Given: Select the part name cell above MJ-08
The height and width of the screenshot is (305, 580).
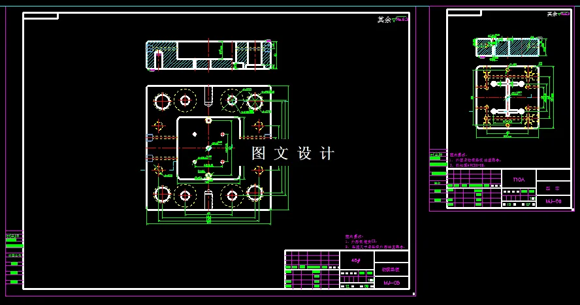Looking at the screenshot, I should [x=553, y=188].
